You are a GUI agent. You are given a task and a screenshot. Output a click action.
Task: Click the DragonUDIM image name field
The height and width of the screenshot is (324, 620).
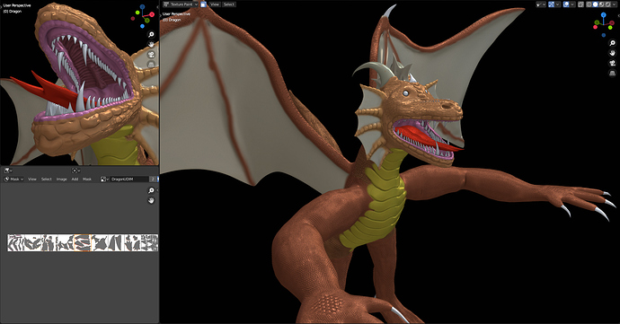(x=129, y=179)
